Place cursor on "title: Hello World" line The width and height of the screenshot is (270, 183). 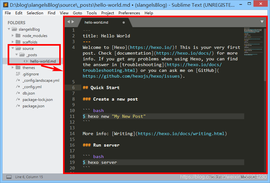click(106, 36)
